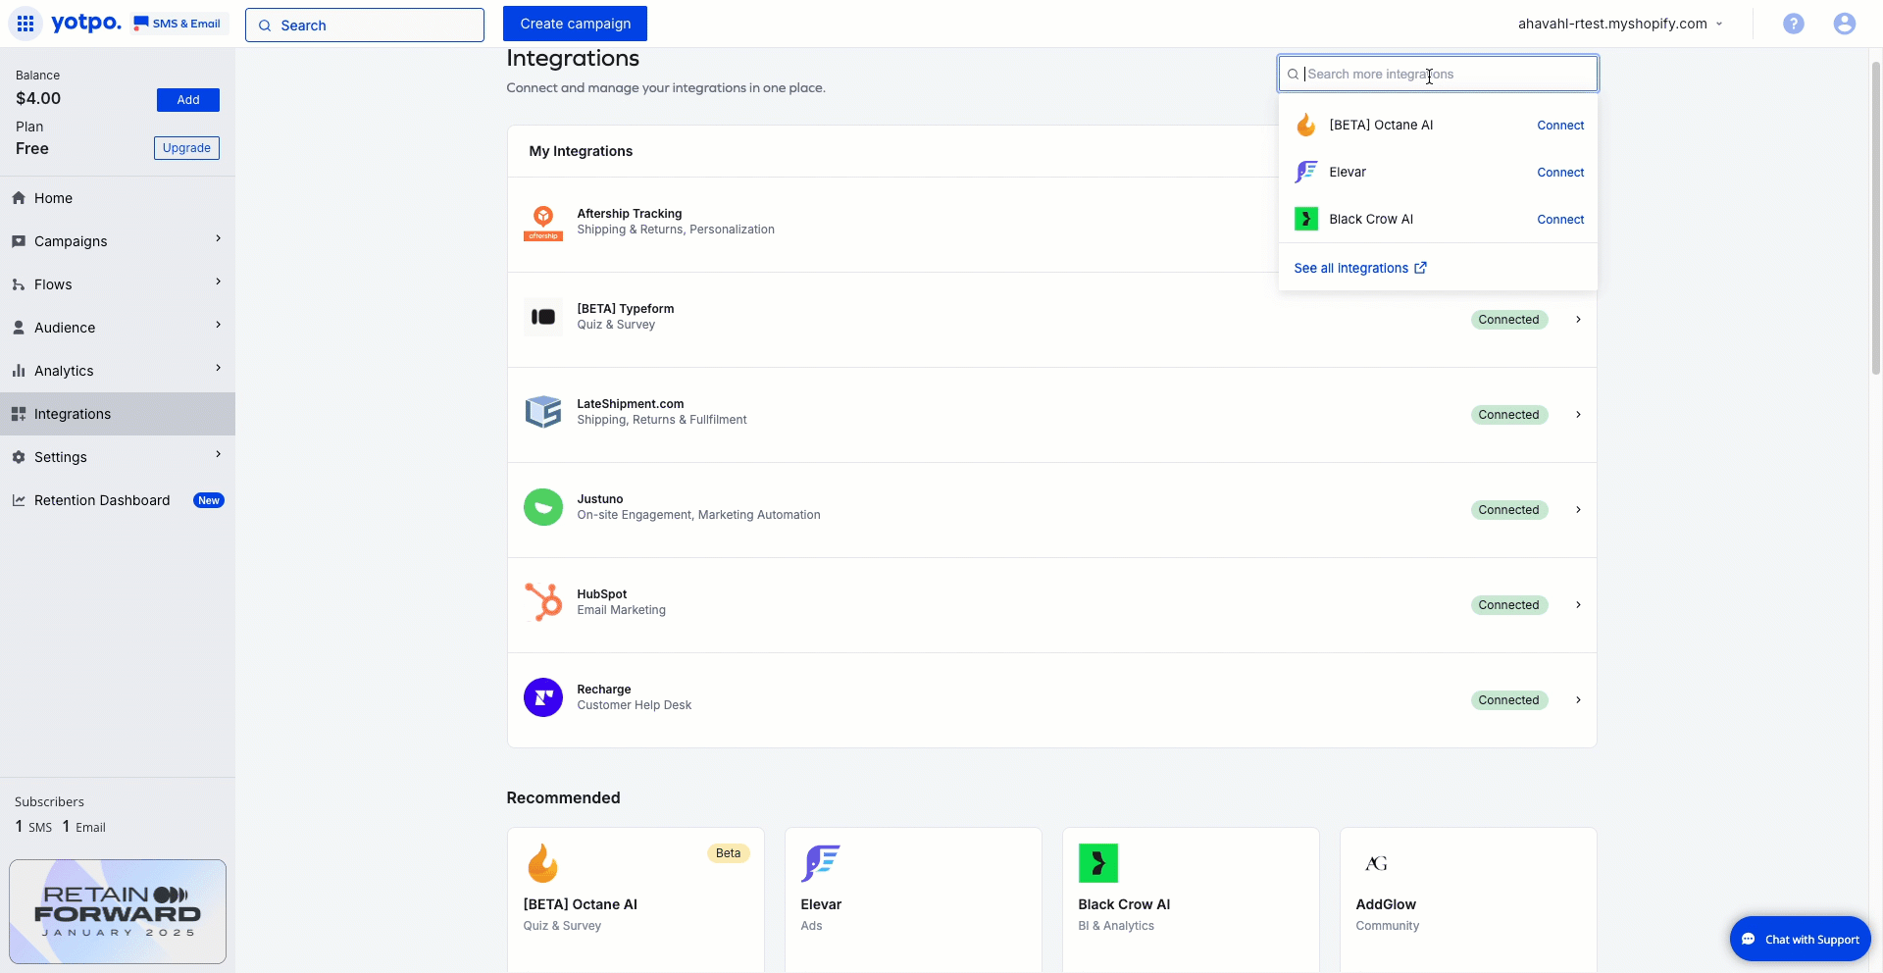1883x973 pixels.
Task: Open Justuno integration row chevron
Action: tap(1578, 510)
